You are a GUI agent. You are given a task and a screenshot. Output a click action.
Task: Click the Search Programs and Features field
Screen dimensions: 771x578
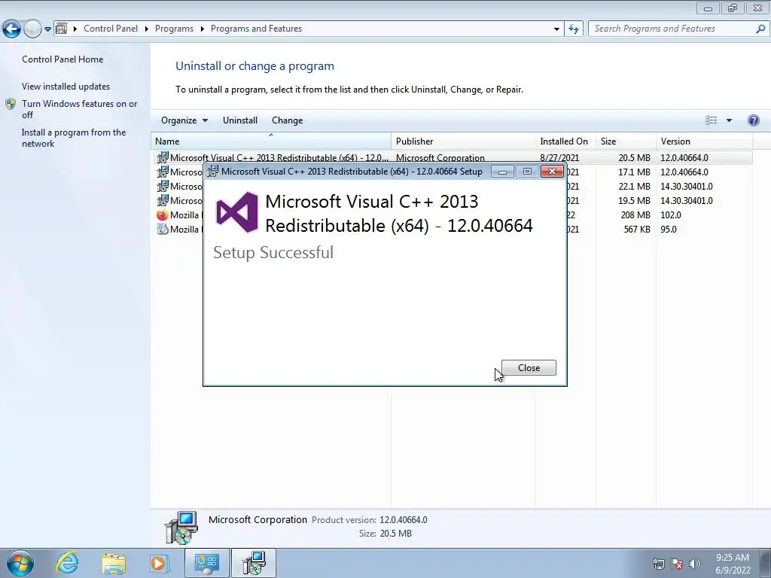672,29
